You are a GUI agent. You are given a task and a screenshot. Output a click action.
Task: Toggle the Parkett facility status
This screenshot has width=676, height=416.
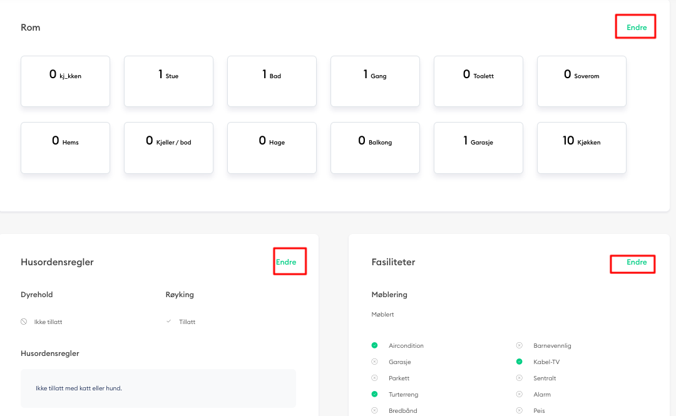pyautogui.click(x=374, y=378)
